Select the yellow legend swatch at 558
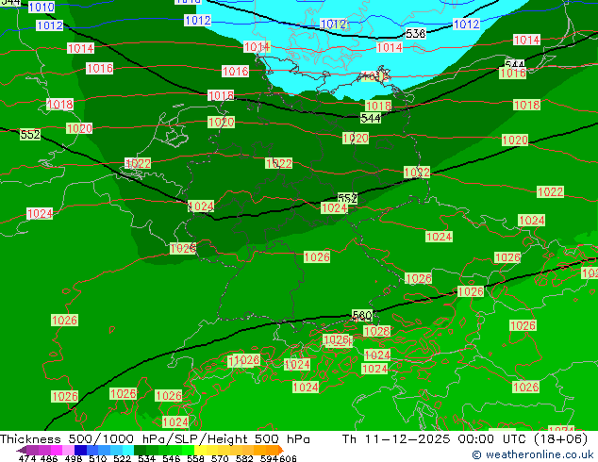This screenshot has width=598, height=462. coord(200,450)
